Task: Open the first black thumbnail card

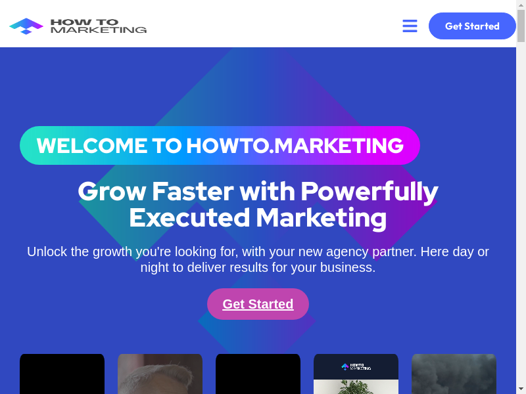Action: coord(62,374)
